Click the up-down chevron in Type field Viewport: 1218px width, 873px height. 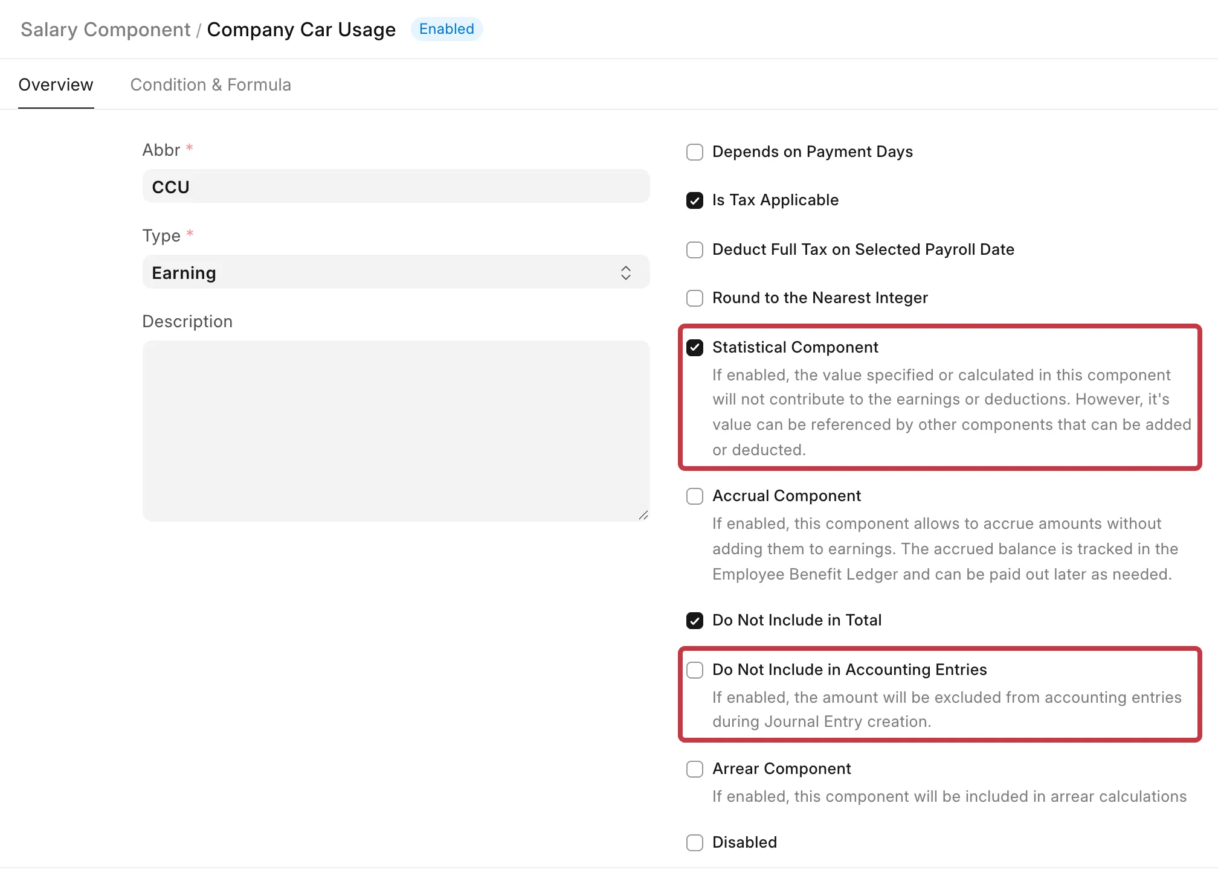pos(626,273)
